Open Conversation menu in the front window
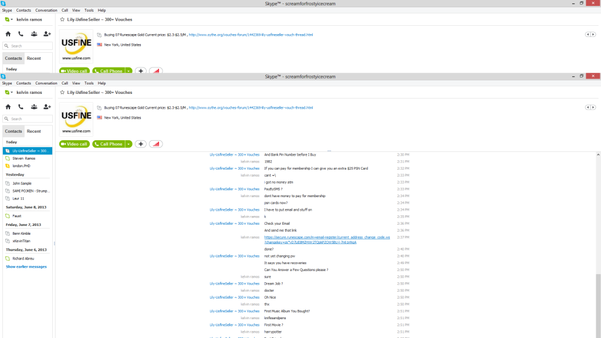The image size is (601, 338). pyautogui.click(x=46, y=83)
